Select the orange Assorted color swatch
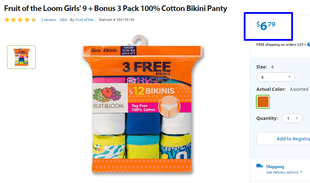Viewport: 310px width, 183px height. tap(263, 102)
